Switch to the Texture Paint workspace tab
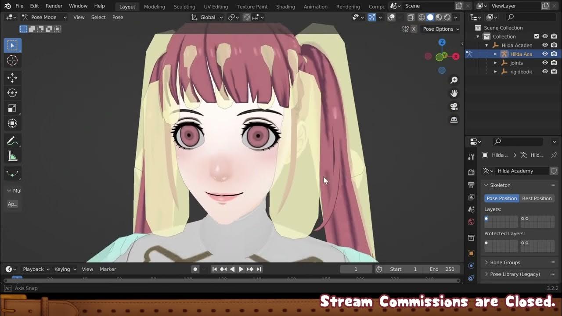The width and height of the screenshot is (562, 316). click(252, 7)
